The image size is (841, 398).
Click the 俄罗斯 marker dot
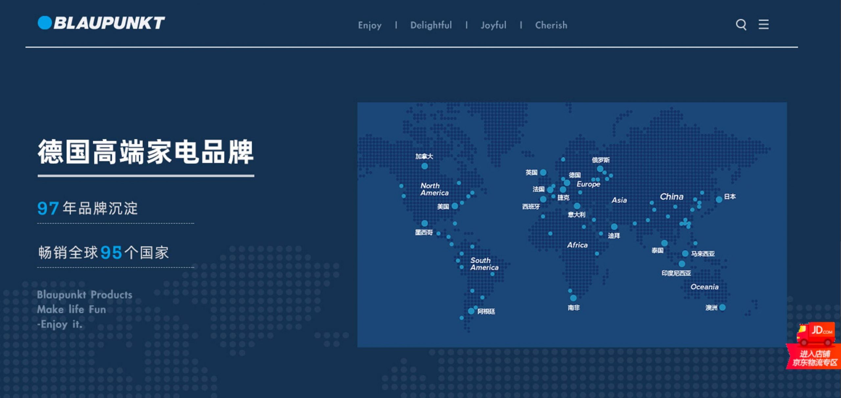[x=600, y=169]
